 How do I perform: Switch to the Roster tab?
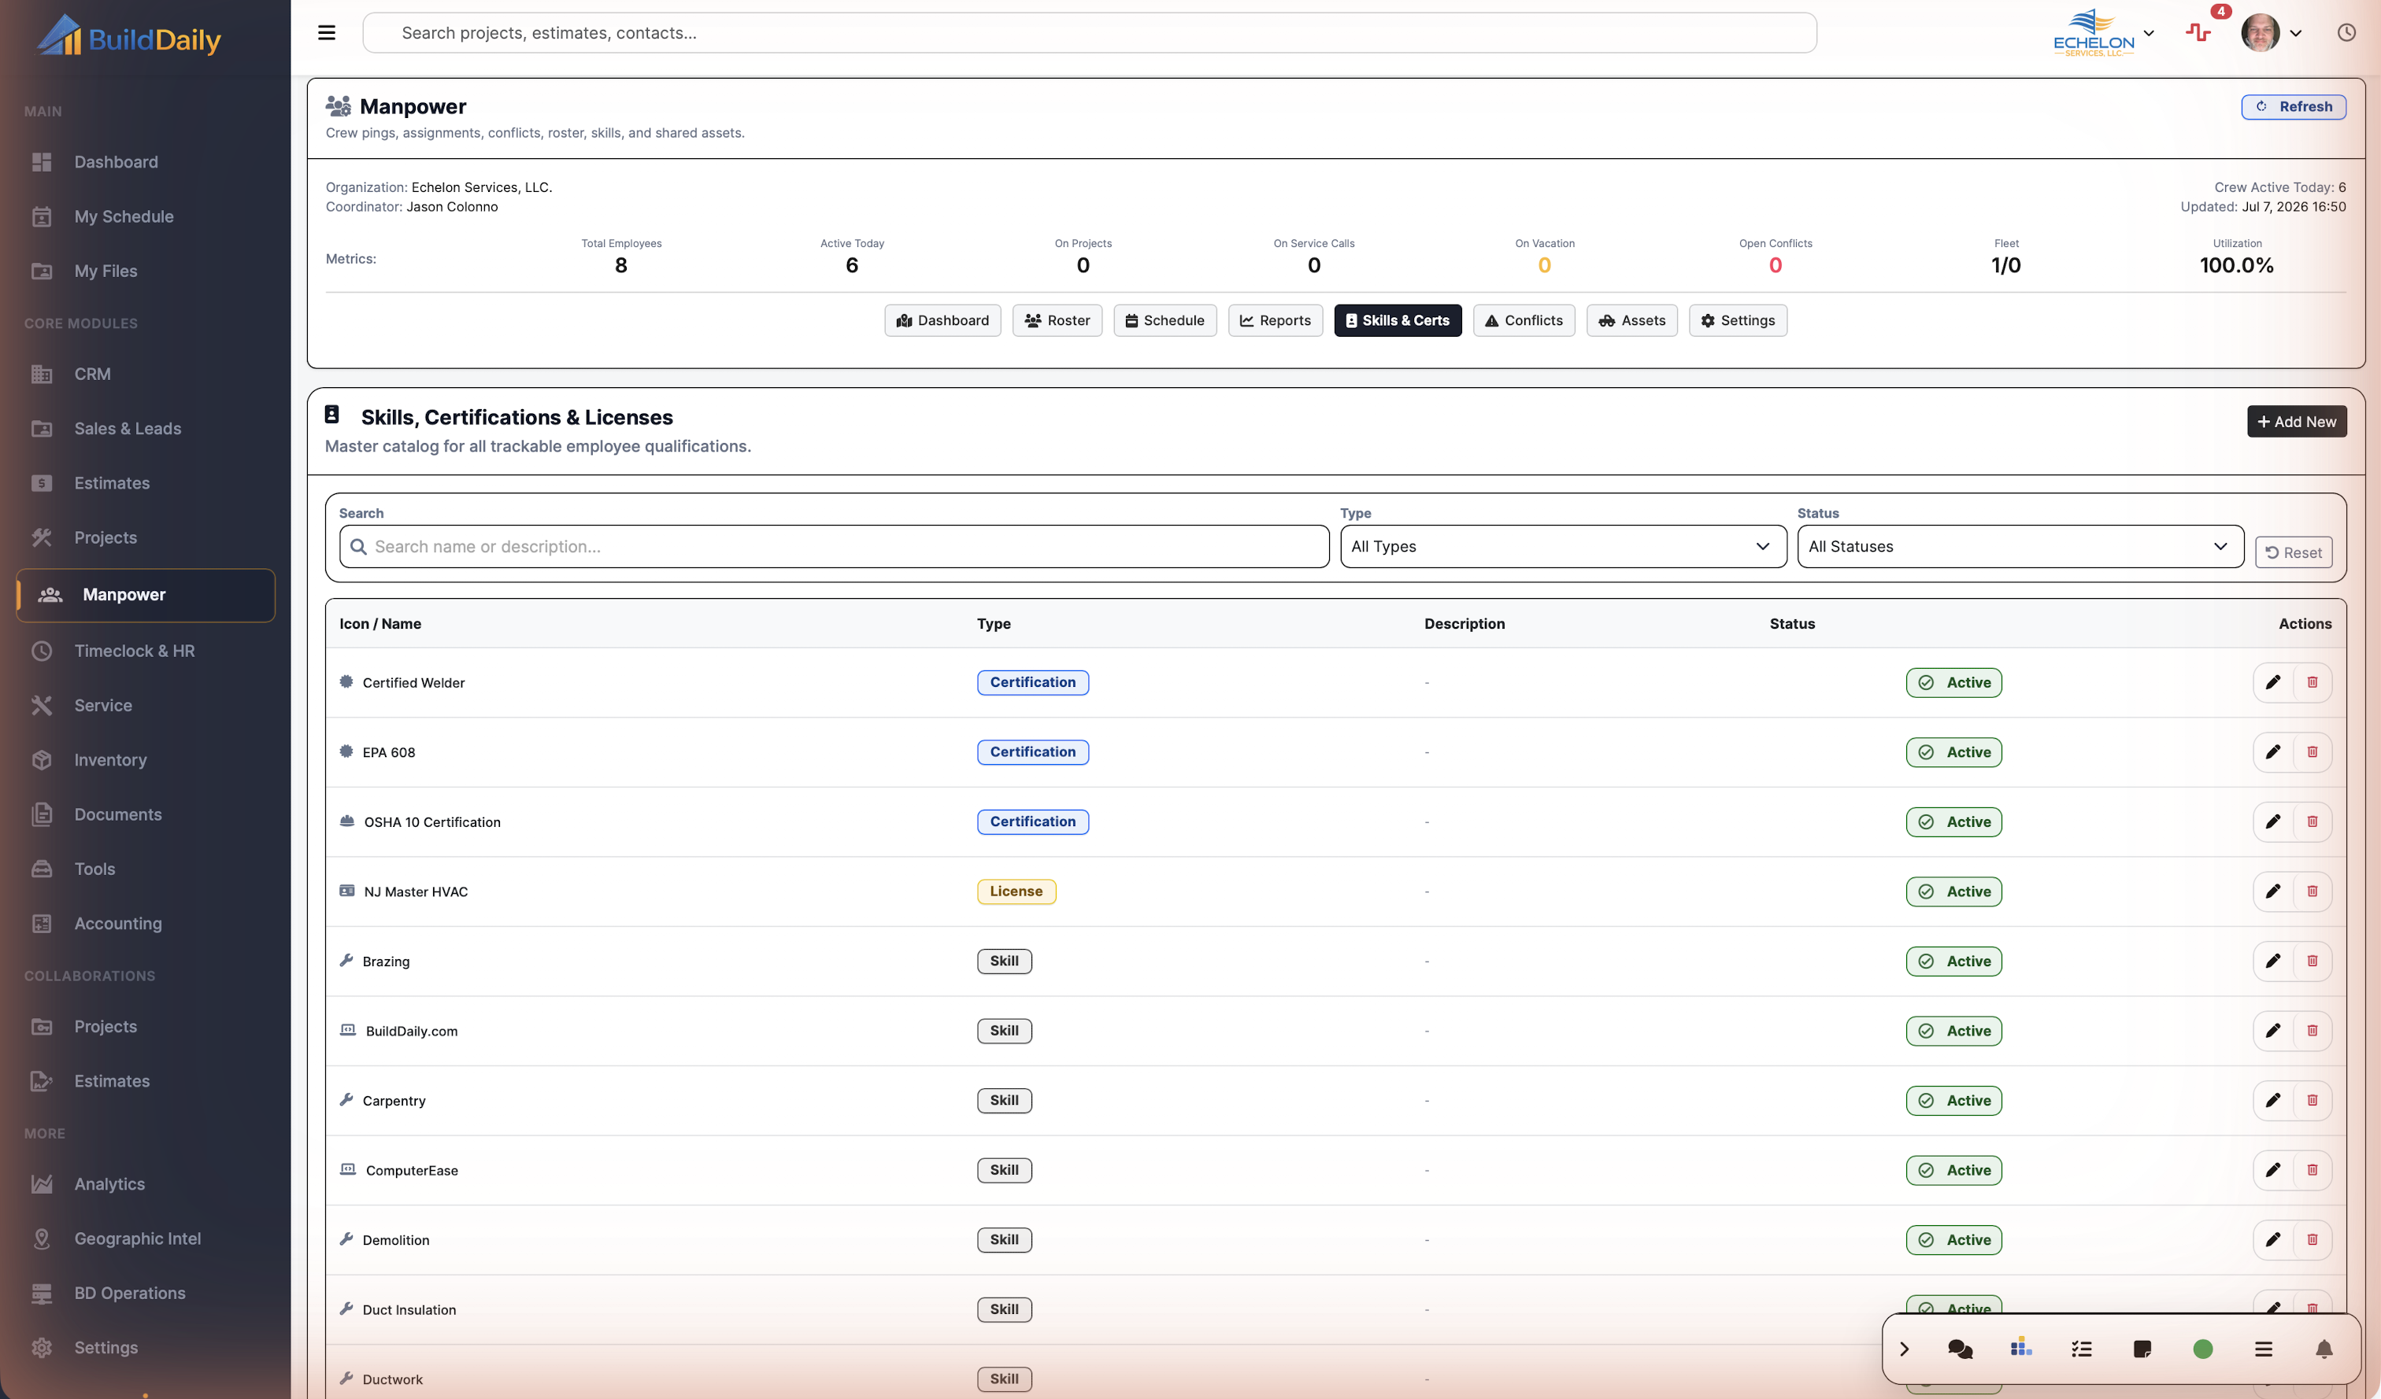coord(1057,321)
